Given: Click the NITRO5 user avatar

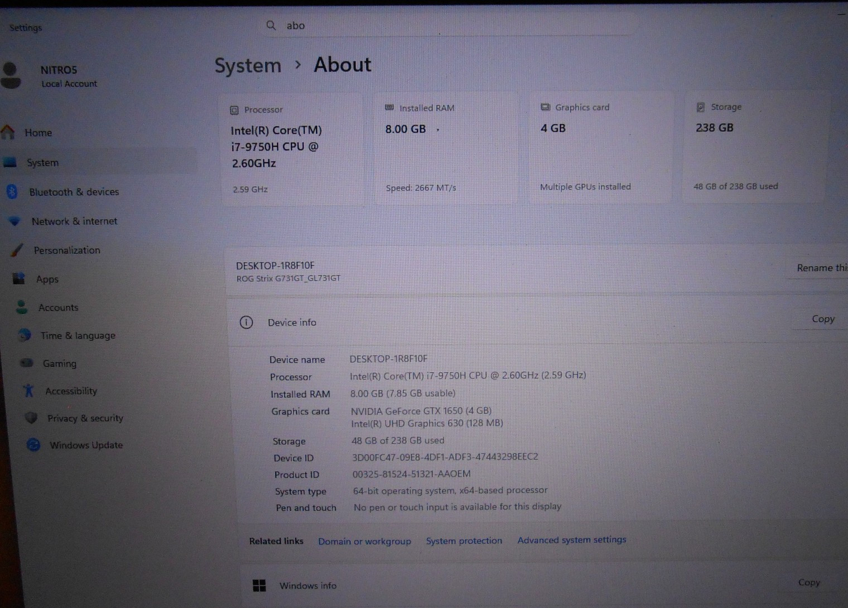Looking at the screenshot, I should click(x=11, y=76).
